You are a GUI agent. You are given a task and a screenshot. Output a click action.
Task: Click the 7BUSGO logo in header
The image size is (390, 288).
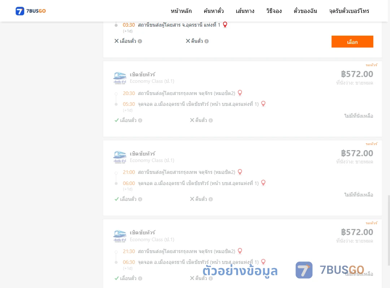[31, 11]
